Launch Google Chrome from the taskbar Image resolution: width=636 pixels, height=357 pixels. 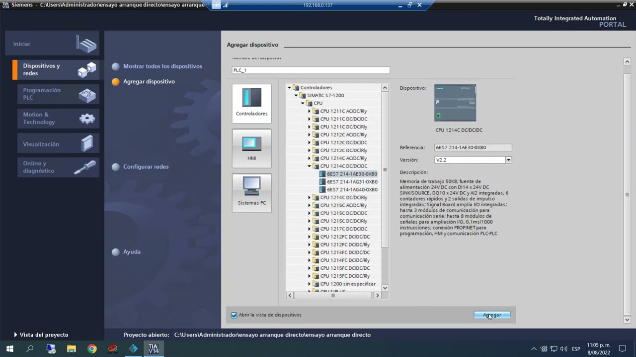coord(92,349)
